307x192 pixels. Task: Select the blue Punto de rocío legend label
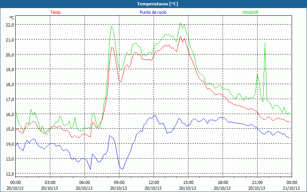point(153,12)
